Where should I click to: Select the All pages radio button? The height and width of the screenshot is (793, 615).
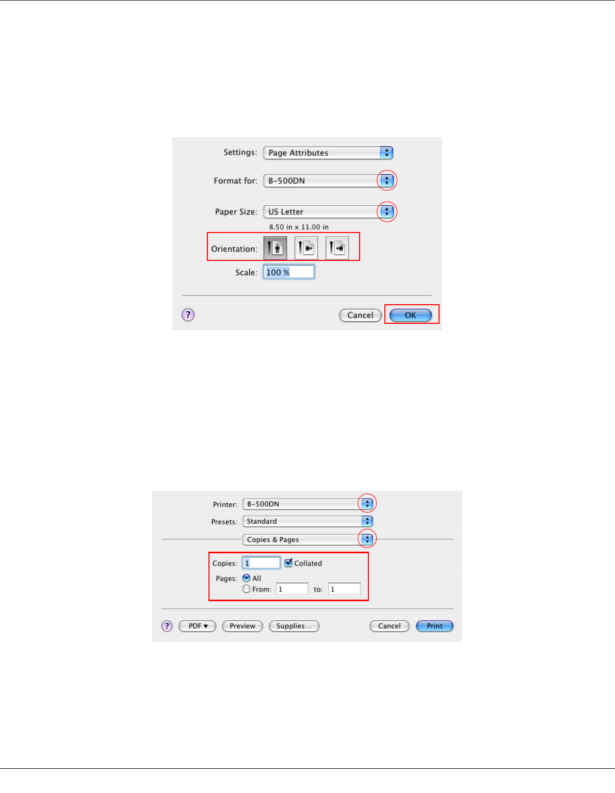(247, 578)
